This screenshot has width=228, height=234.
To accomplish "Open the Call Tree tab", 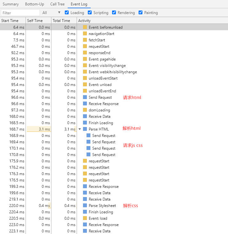I will click(57, 4).
